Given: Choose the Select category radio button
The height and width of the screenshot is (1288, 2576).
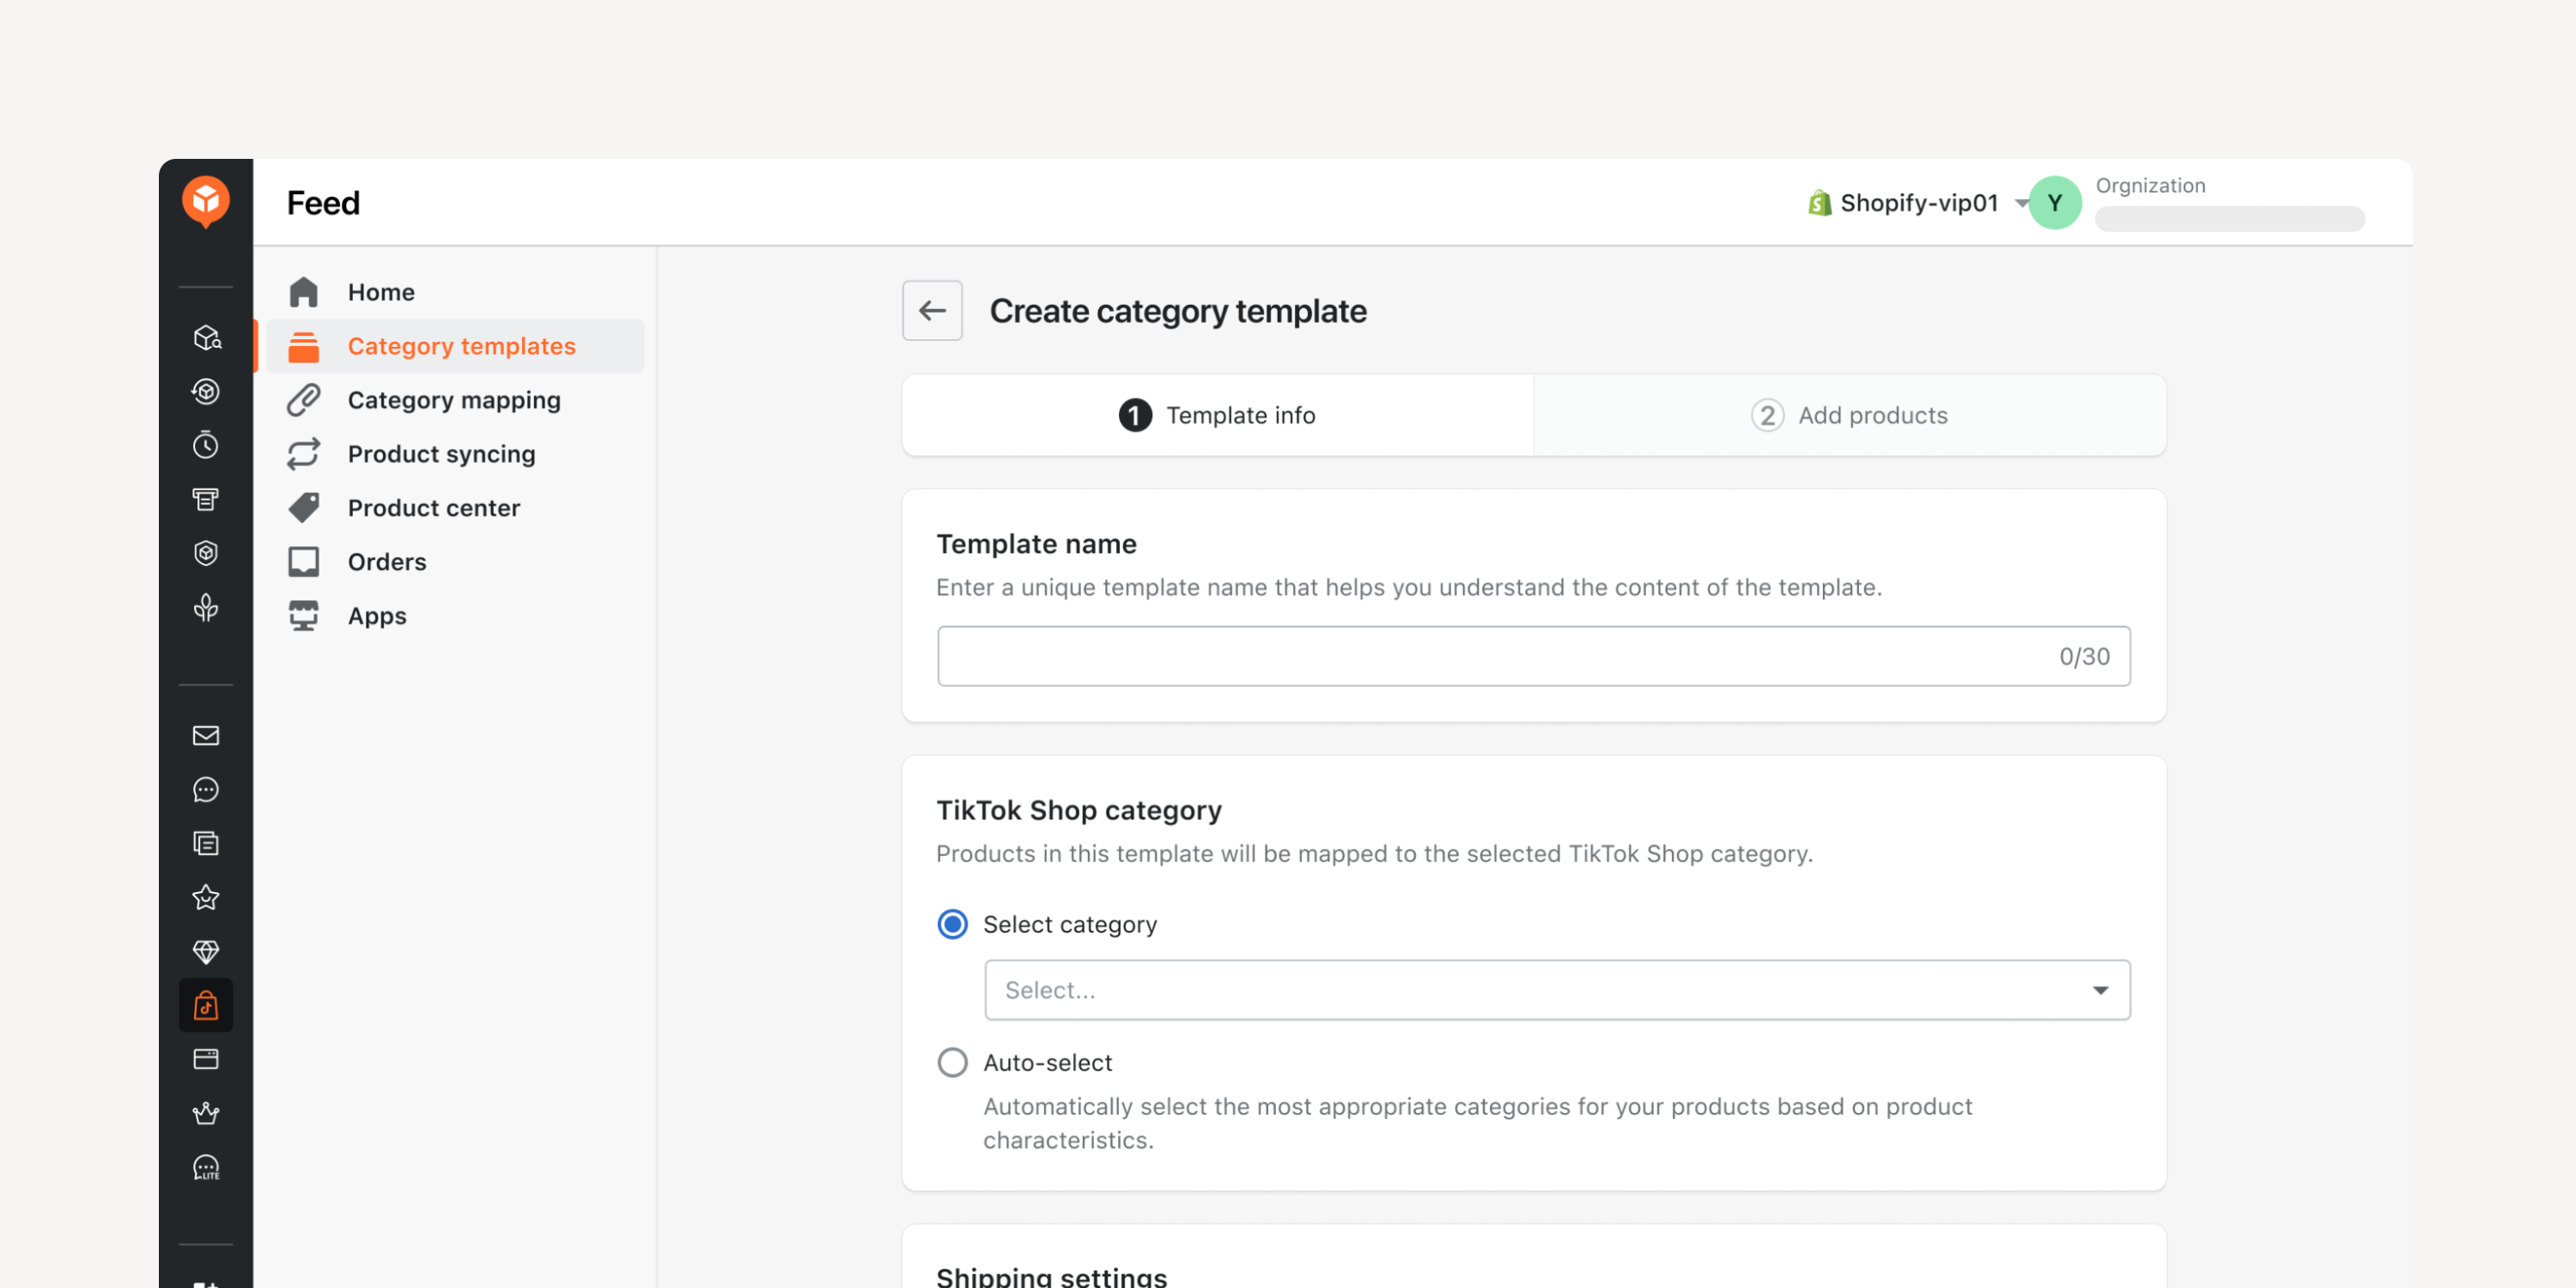Looking at the screenshot, I should click(952, 924).
